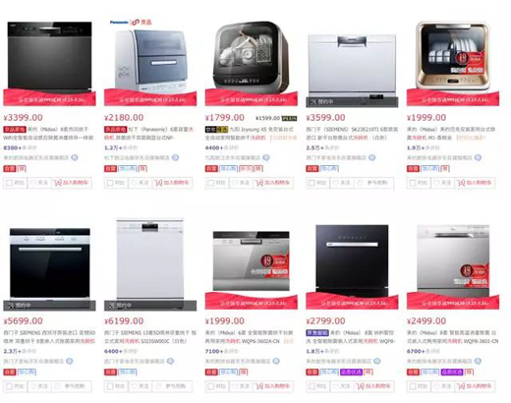The height and width of the screenshot is (403, 511).
Task: Click the heart follow icon for the ¥1999 gold Midea dishwasher
Action: [436, 183]
